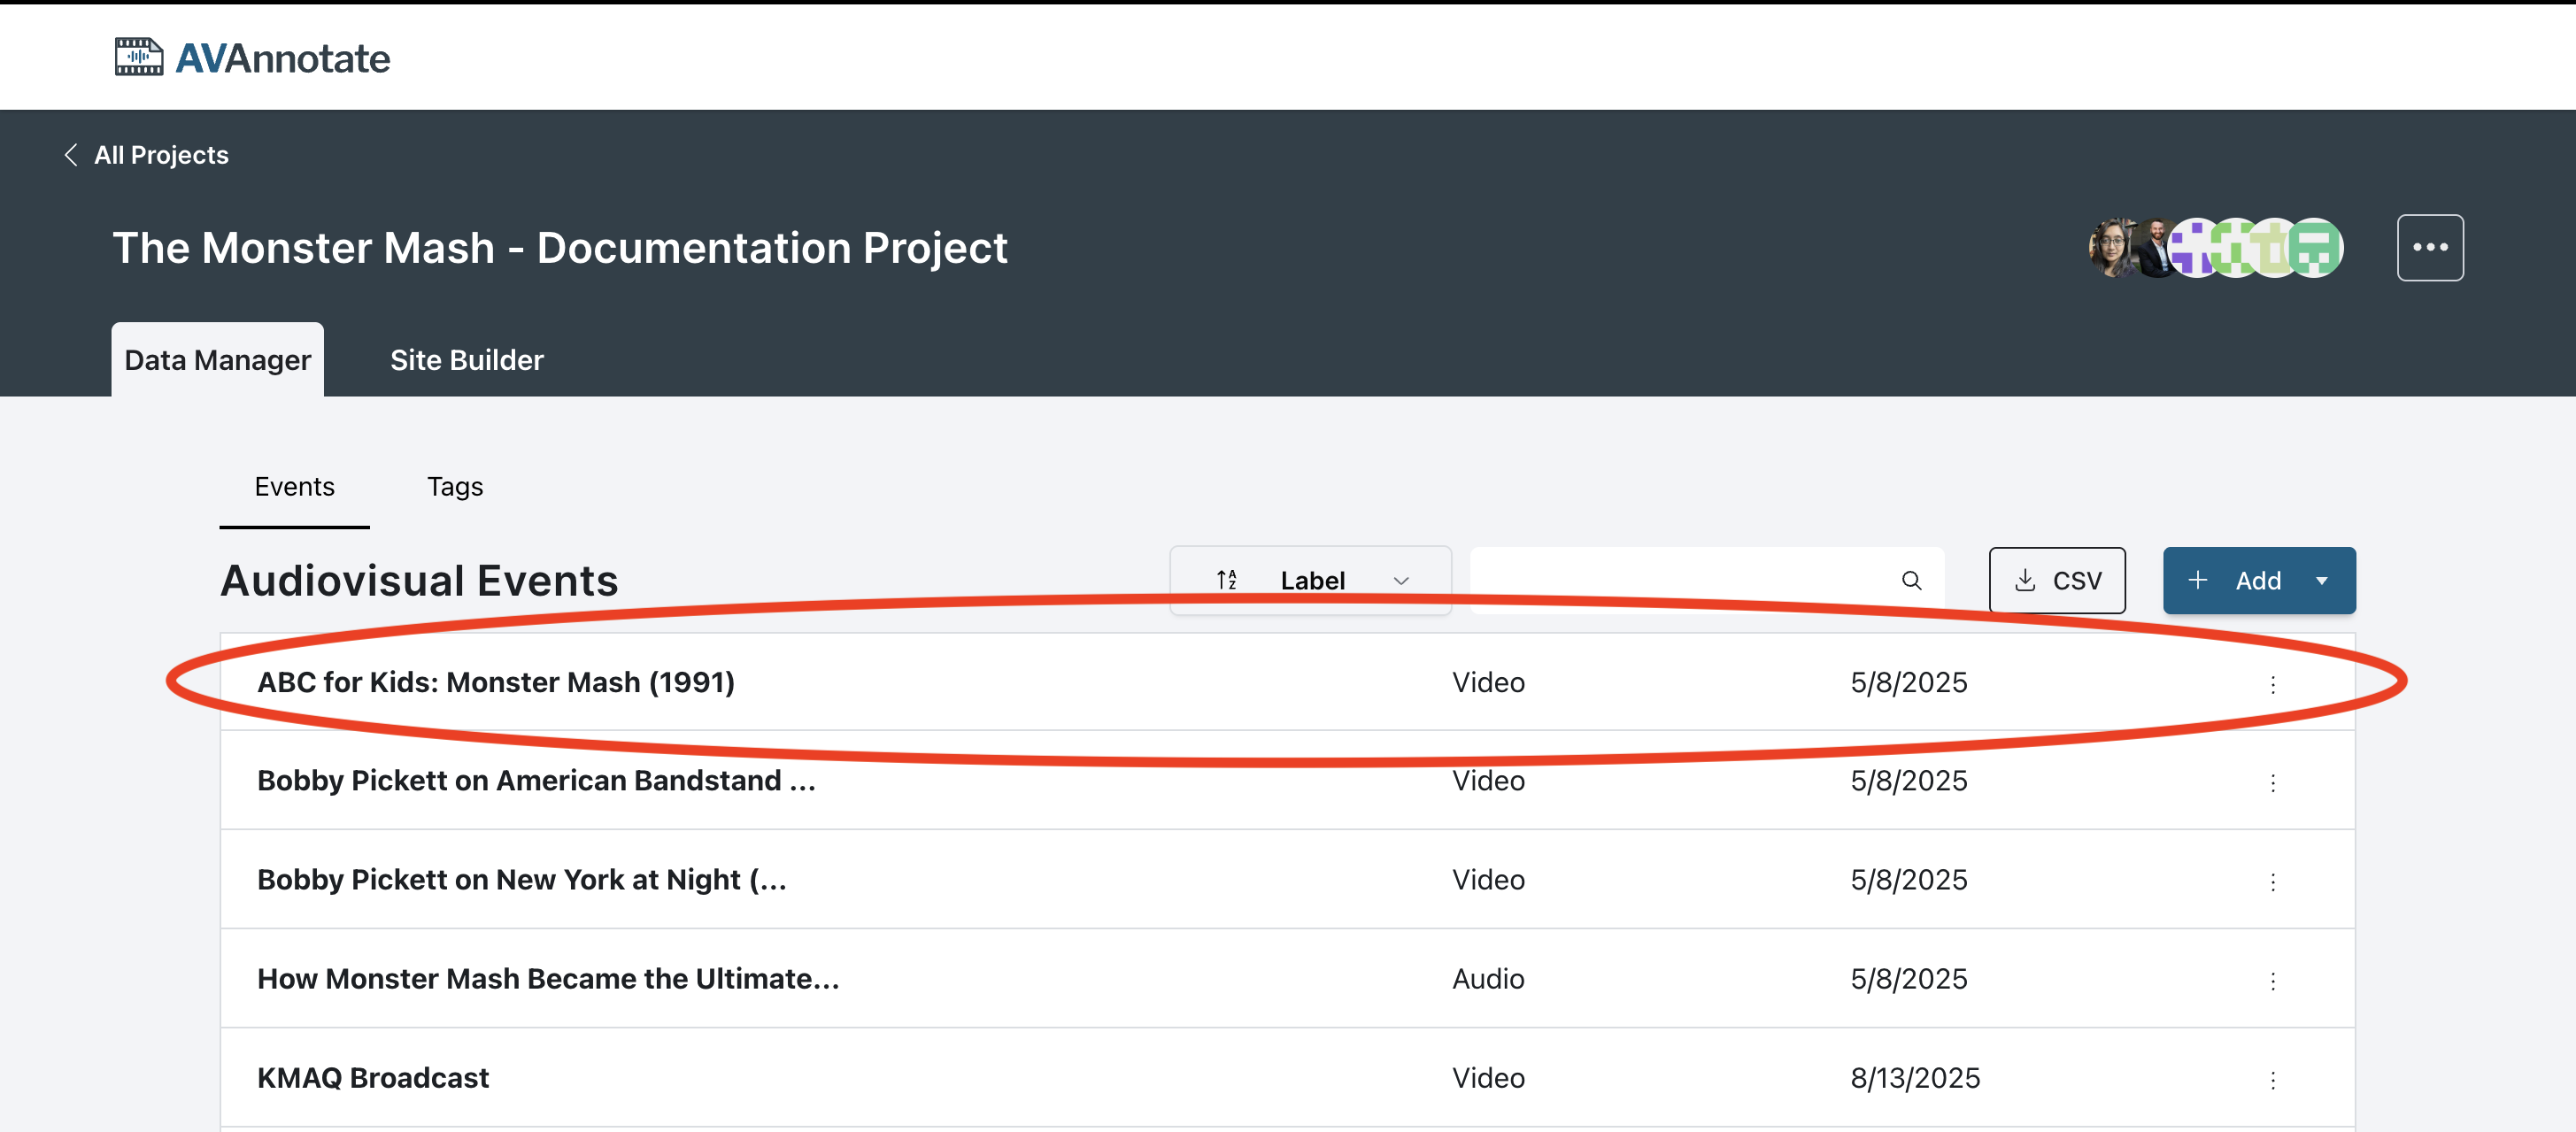Open the Add button dropdown arrow
The width and height of the screenshot is (2576, 1132).
point(2321,580)
